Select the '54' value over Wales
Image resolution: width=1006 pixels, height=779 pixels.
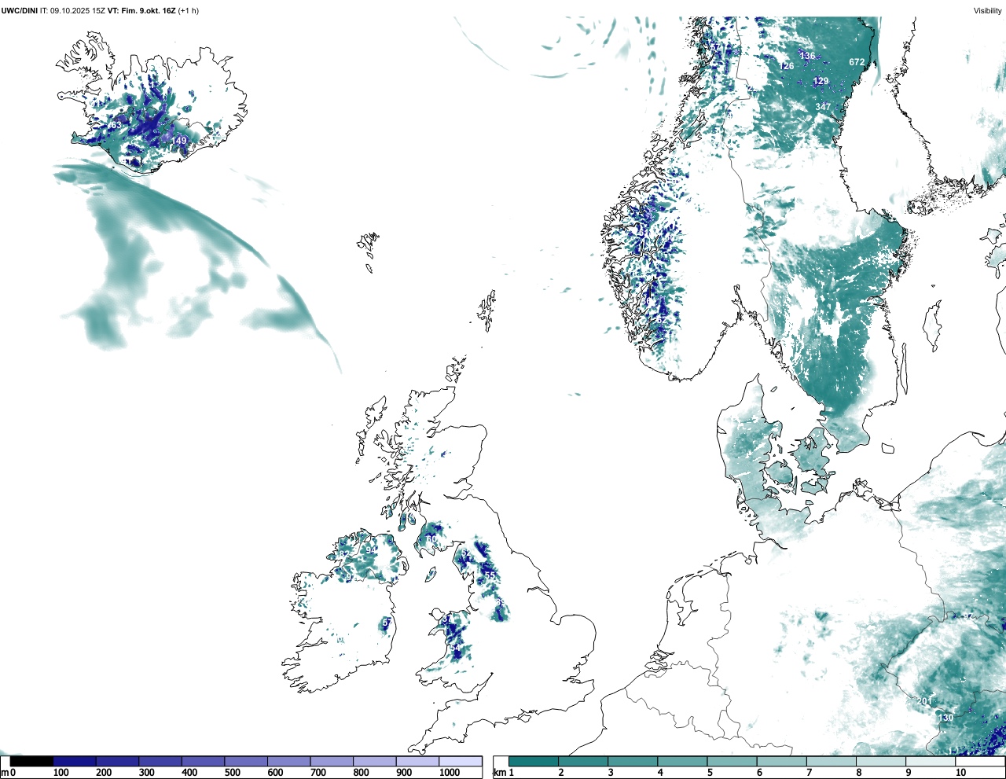point(455,648)
